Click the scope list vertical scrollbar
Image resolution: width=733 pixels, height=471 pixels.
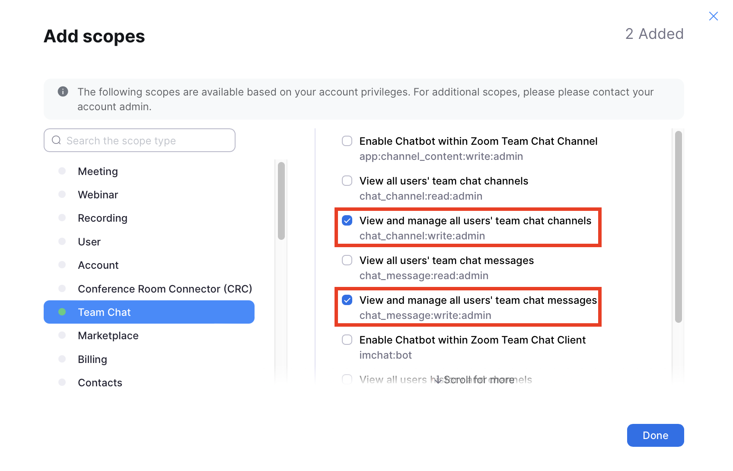(x=678, y=227)
